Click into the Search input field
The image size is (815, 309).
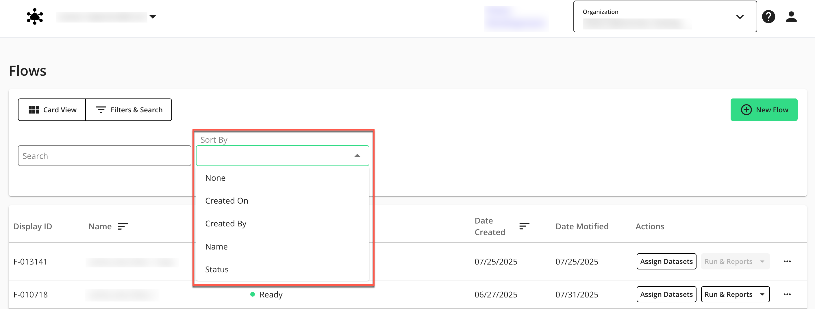tap(104, 156)
